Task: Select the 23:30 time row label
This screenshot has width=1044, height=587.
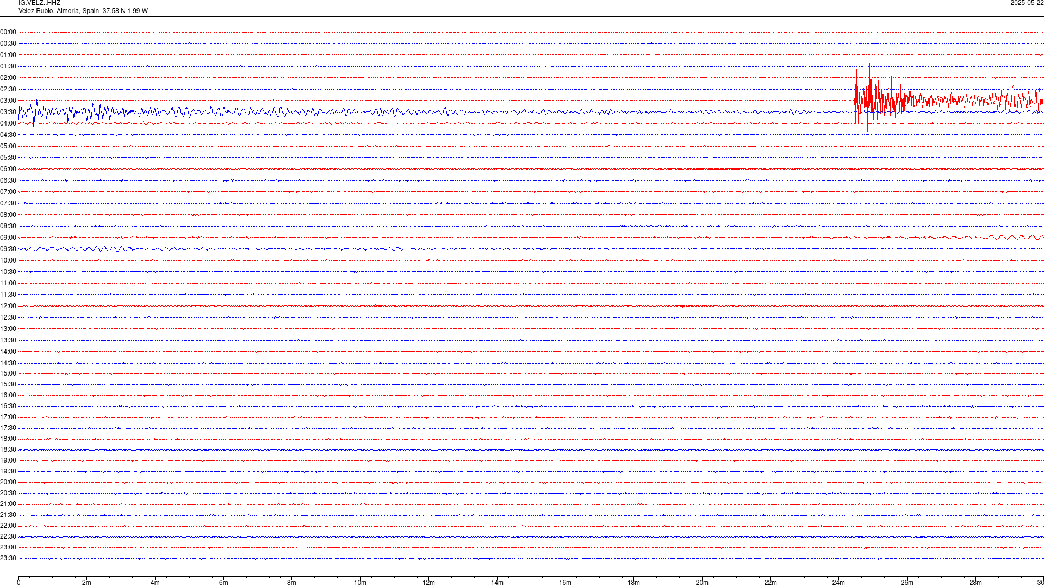Action: [x=8, y=558]
